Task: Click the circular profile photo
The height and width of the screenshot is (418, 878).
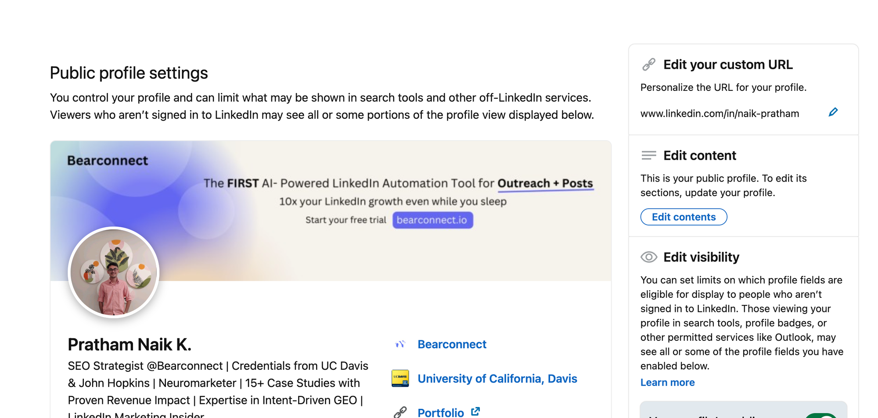Action: point(114,272)
